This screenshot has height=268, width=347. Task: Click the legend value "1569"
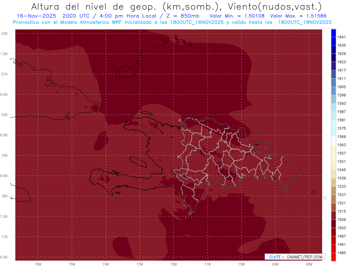click(x=342, y=136)
